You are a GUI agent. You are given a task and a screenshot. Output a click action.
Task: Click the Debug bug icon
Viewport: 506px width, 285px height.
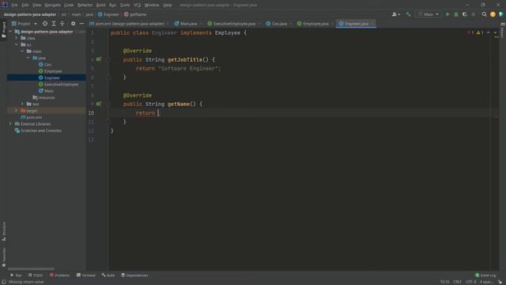456,14
